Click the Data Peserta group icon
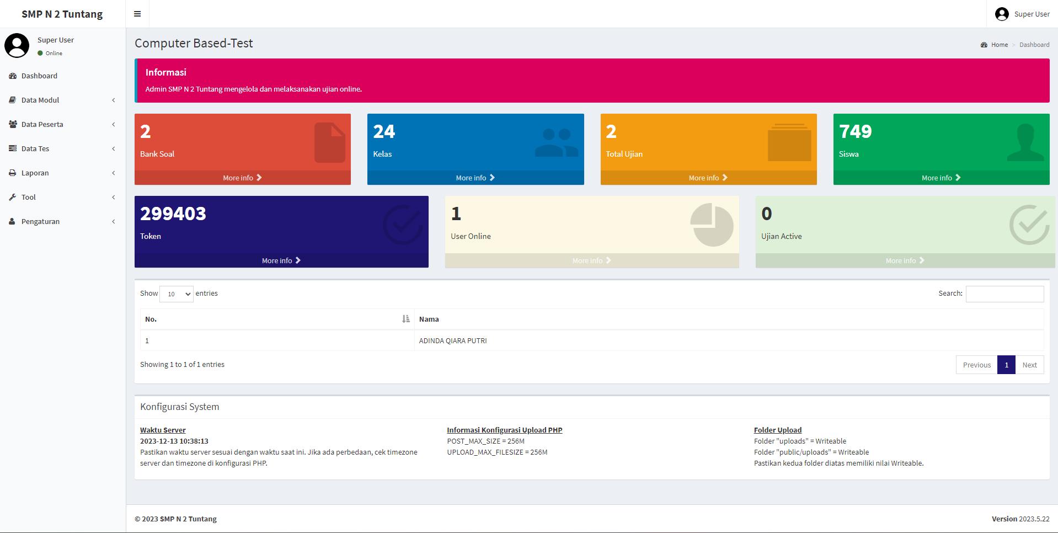 click(x=13, y=124)
